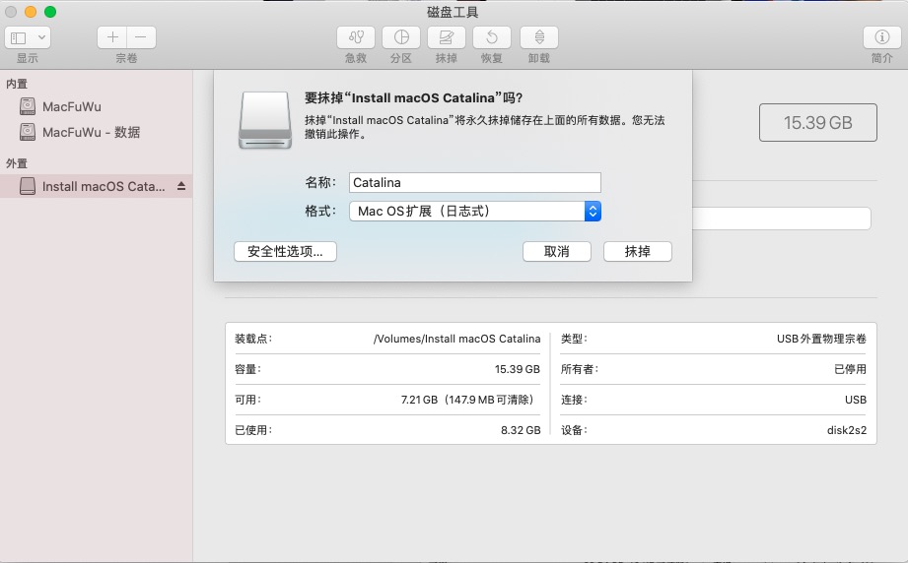The height and width of the screenshot is (563, 908).
Task: Add a volume with the plus button
Action: [x=112, y=37]
